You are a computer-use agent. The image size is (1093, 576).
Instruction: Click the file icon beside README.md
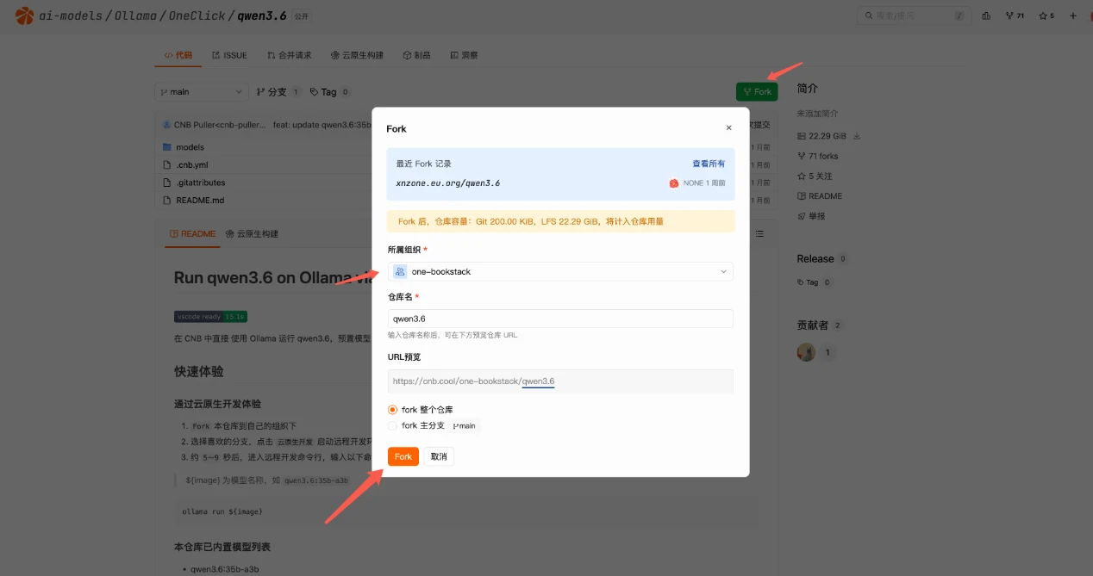pos(167,200)
